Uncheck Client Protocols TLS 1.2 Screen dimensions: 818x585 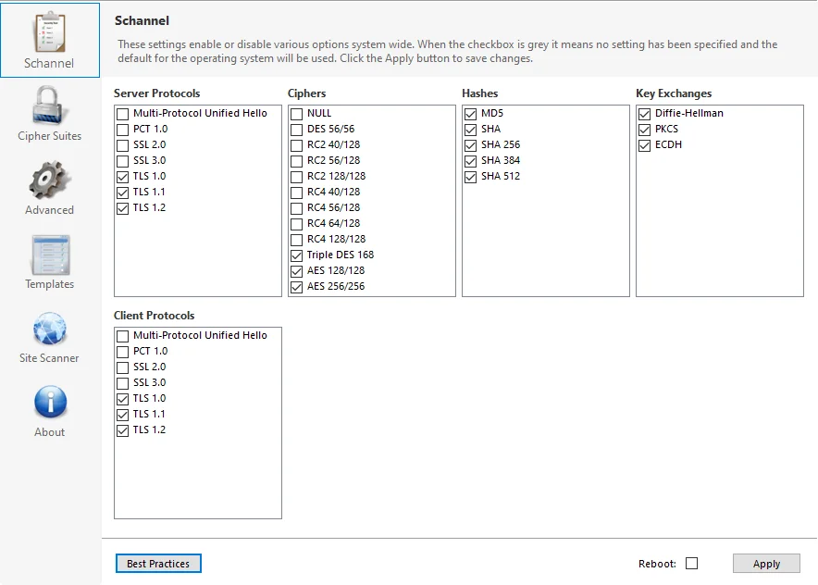tap(122, 430)
